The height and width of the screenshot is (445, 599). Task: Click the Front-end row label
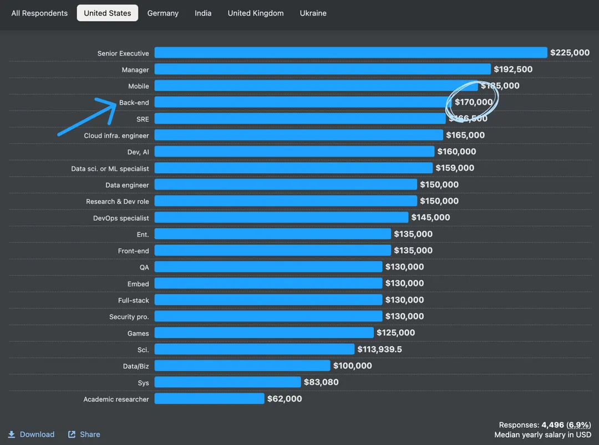point(133,251)
